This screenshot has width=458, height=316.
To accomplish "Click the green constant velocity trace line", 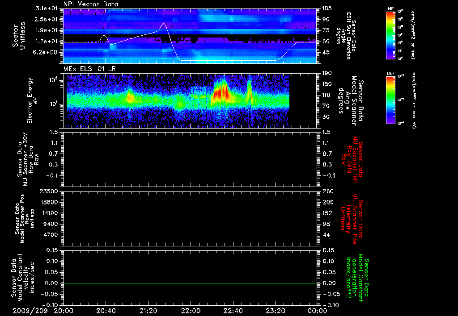I will [190, 283].
